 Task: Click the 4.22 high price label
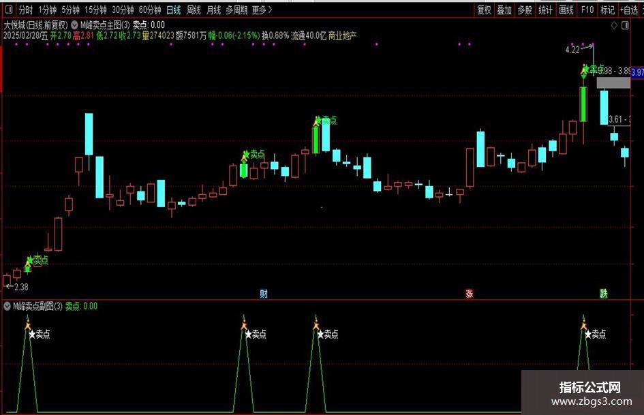(x=572, y=50)
